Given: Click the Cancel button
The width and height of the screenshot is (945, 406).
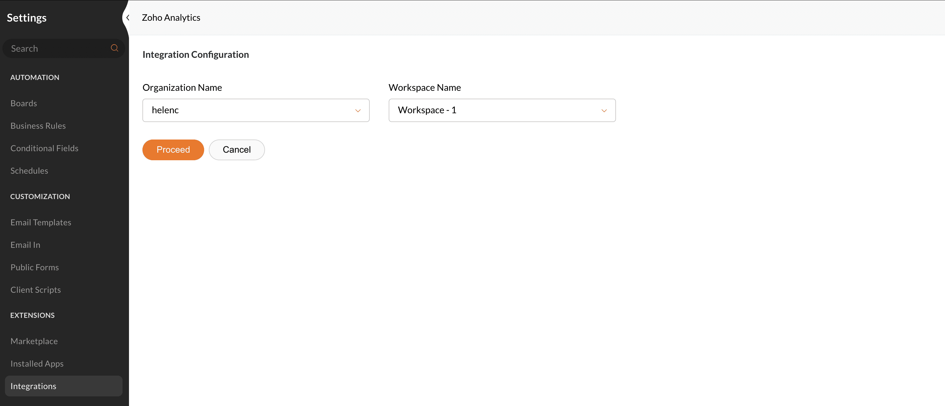Looking at the screenshot, I should point(236,150).
